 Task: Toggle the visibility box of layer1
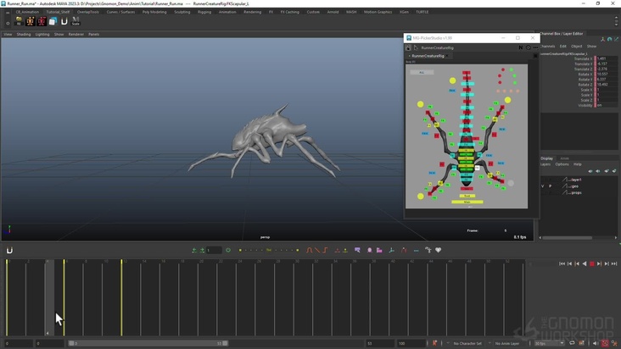point(543,180)
